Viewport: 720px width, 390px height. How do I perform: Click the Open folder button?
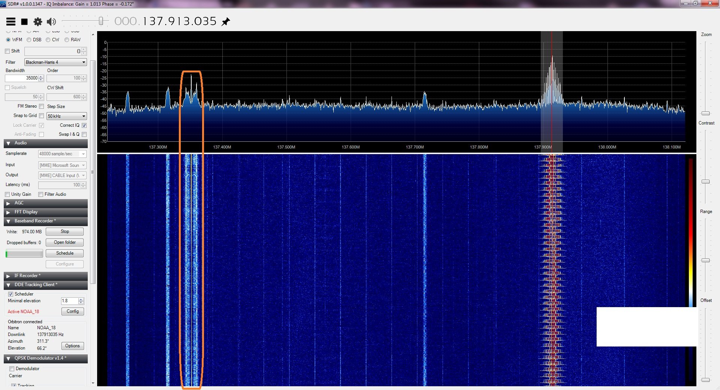64,243
